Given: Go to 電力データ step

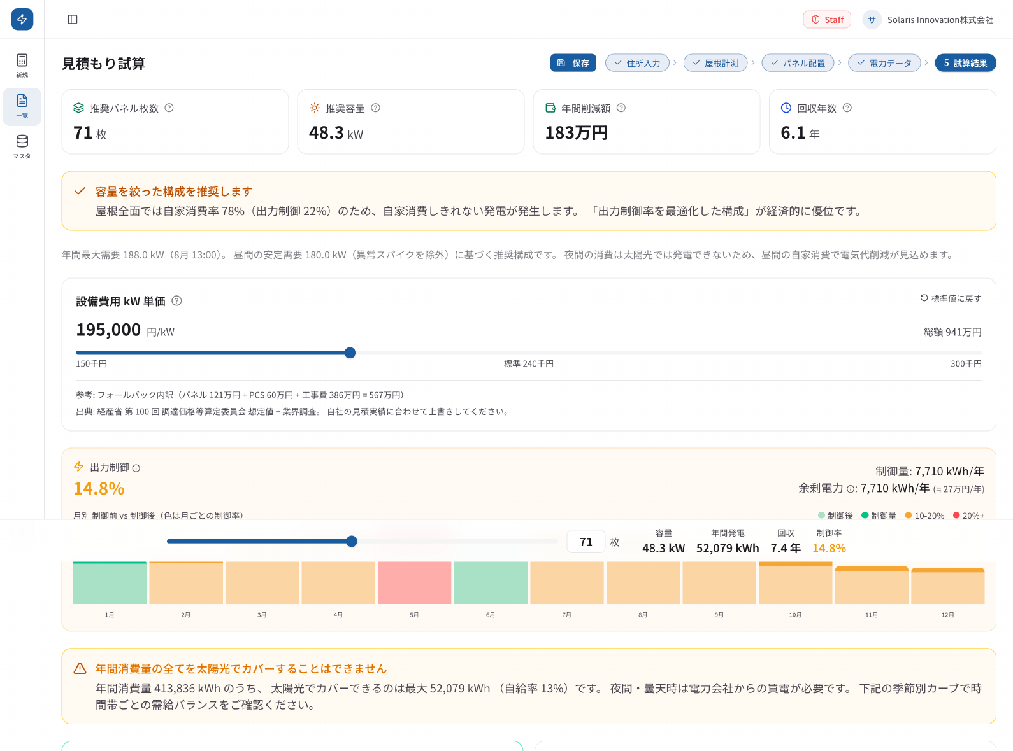Looking at the screenshot, I should click(x=884, y=63).
